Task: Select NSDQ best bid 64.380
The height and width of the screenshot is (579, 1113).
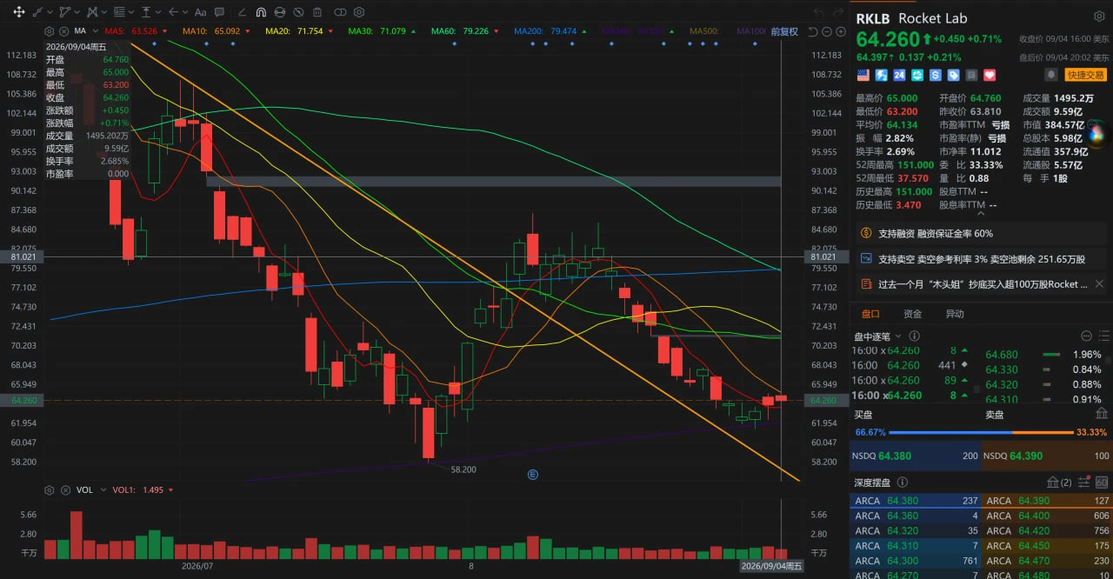Action: coord(916,456)
